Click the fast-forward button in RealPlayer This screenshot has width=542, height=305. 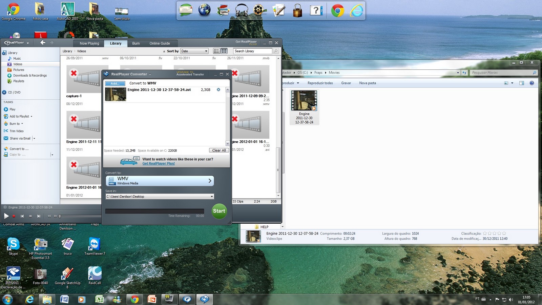(x=55, y=216)
